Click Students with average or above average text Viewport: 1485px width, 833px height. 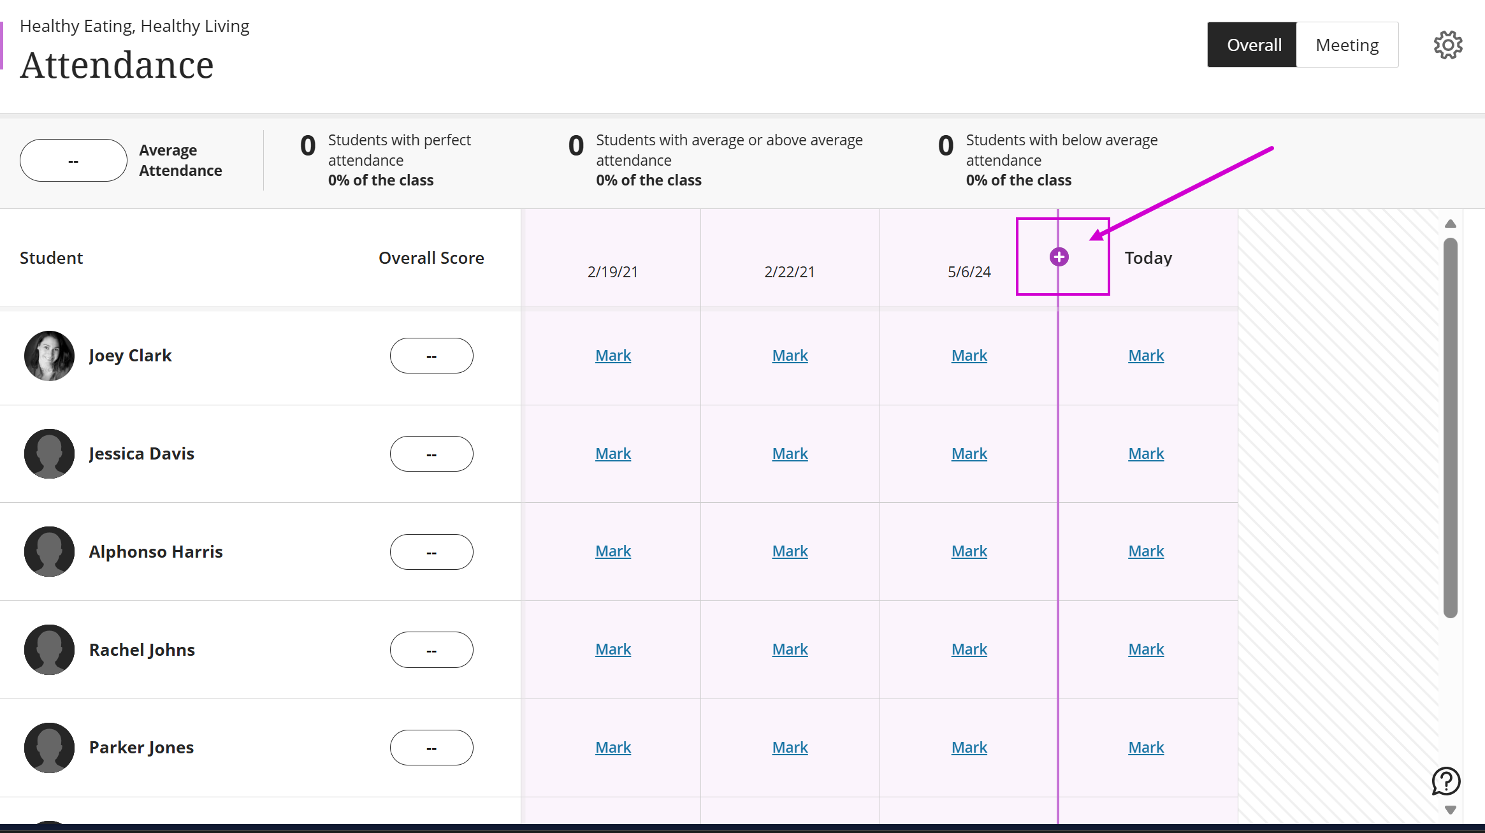click(730, 150)
